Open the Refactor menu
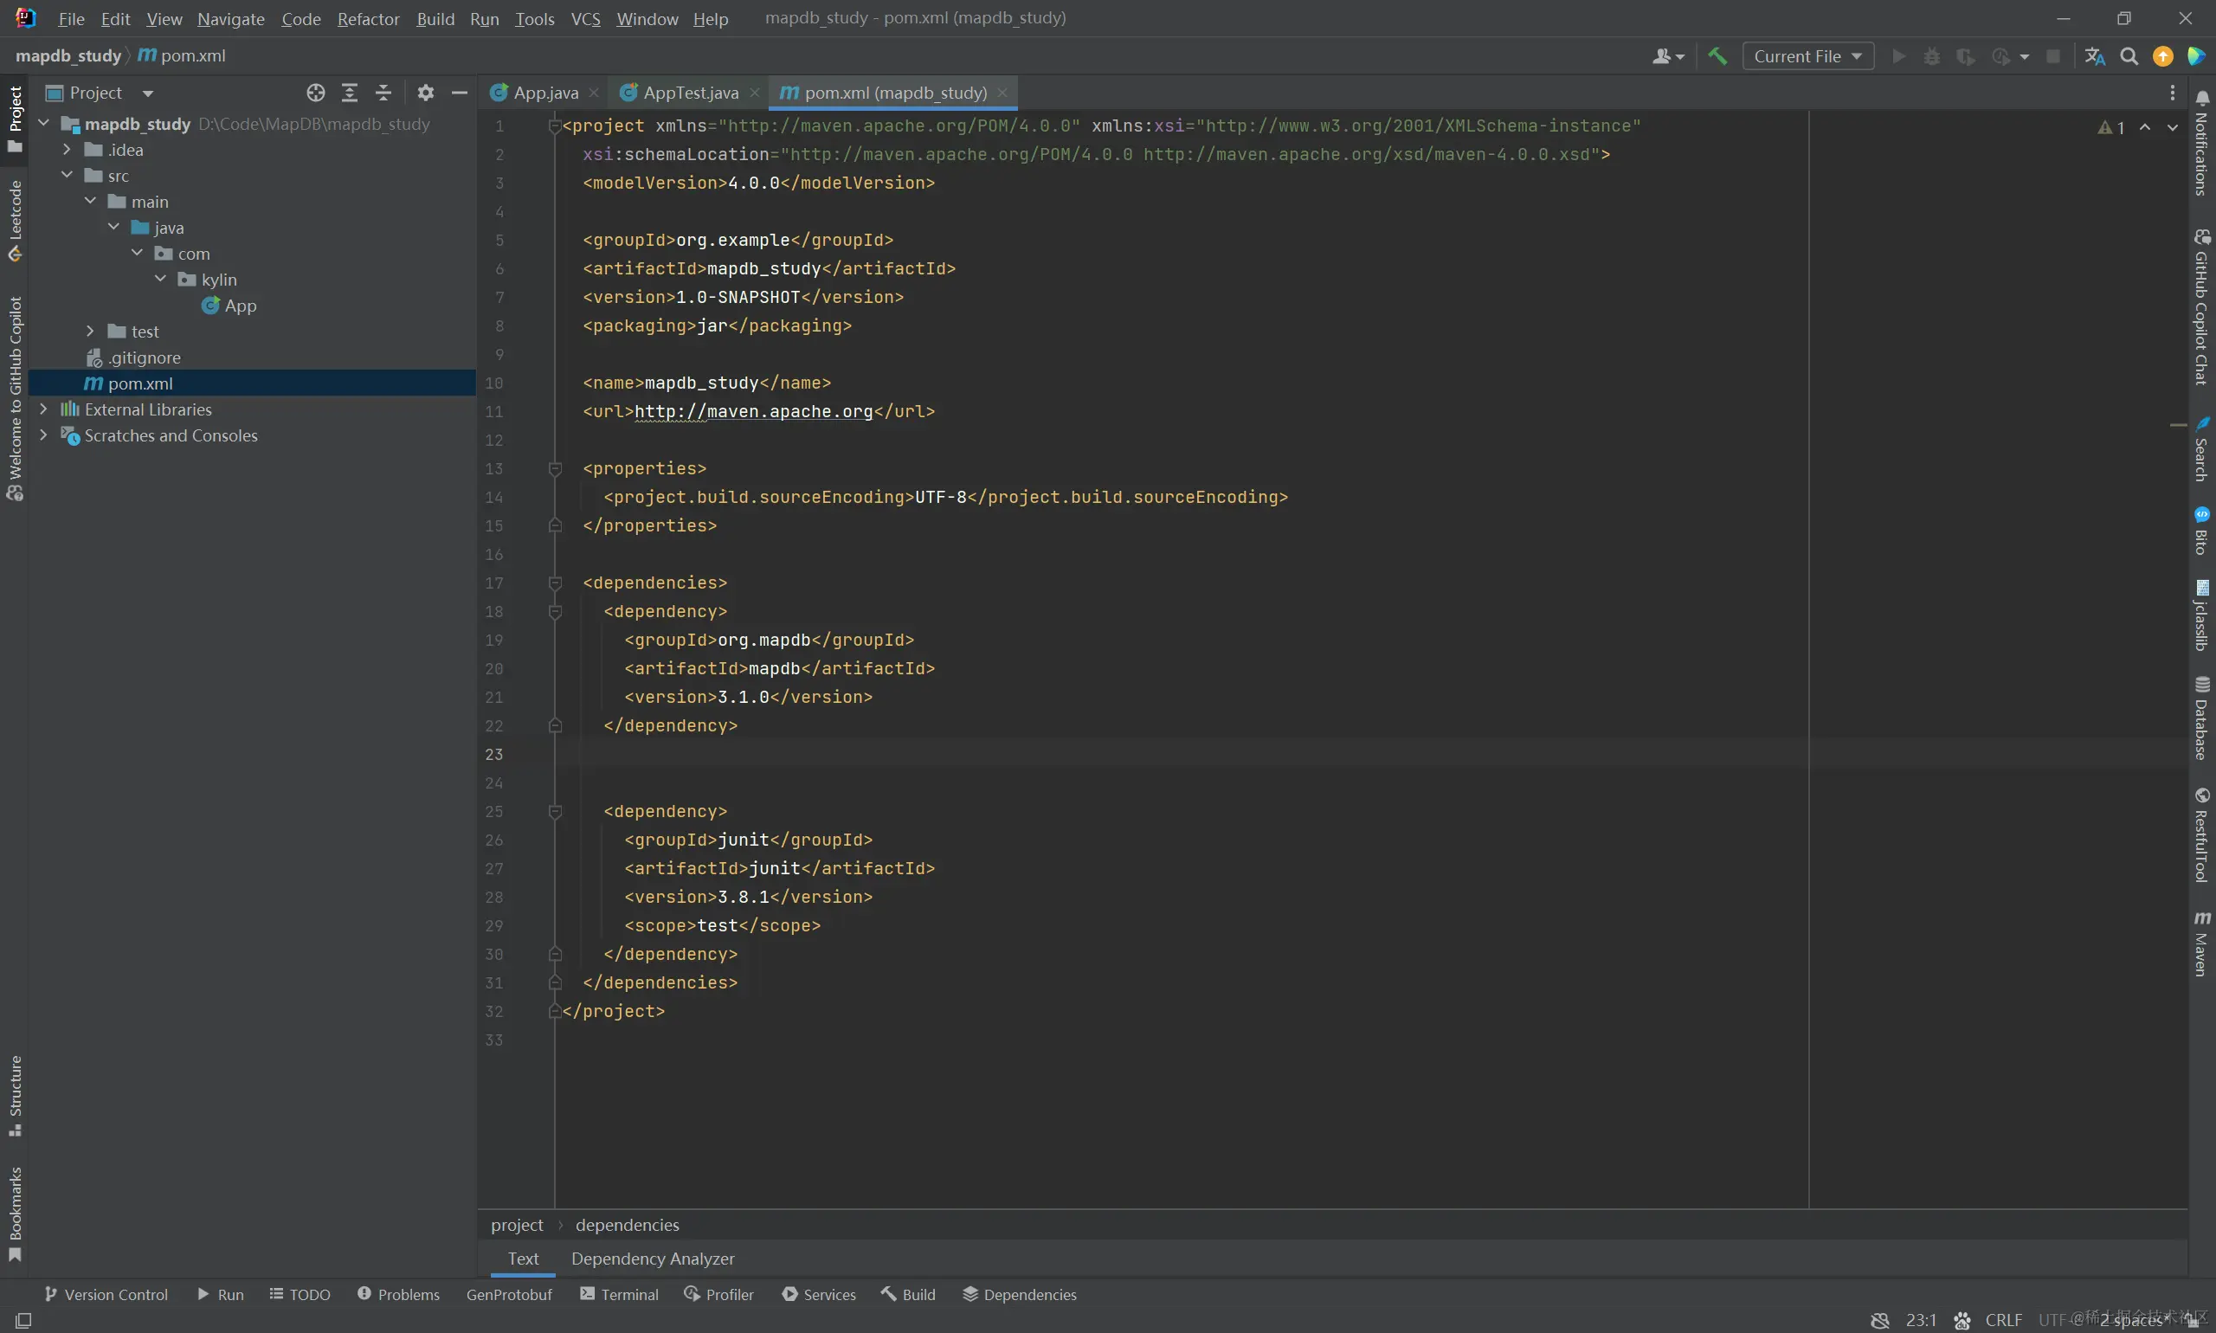Screen dimensions: 2216x1333 368,19
